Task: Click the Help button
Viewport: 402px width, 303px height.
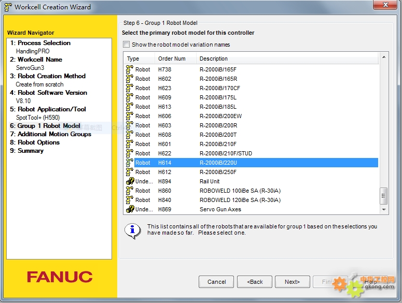Action: [x=370, y=282]
